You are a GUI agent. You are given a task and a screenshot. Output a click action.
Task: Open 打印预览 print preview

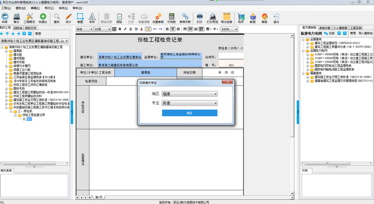212,18
